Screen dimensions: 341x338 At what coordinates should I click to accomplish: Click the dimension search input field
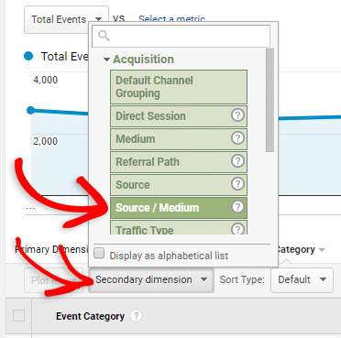coord(181,36)
